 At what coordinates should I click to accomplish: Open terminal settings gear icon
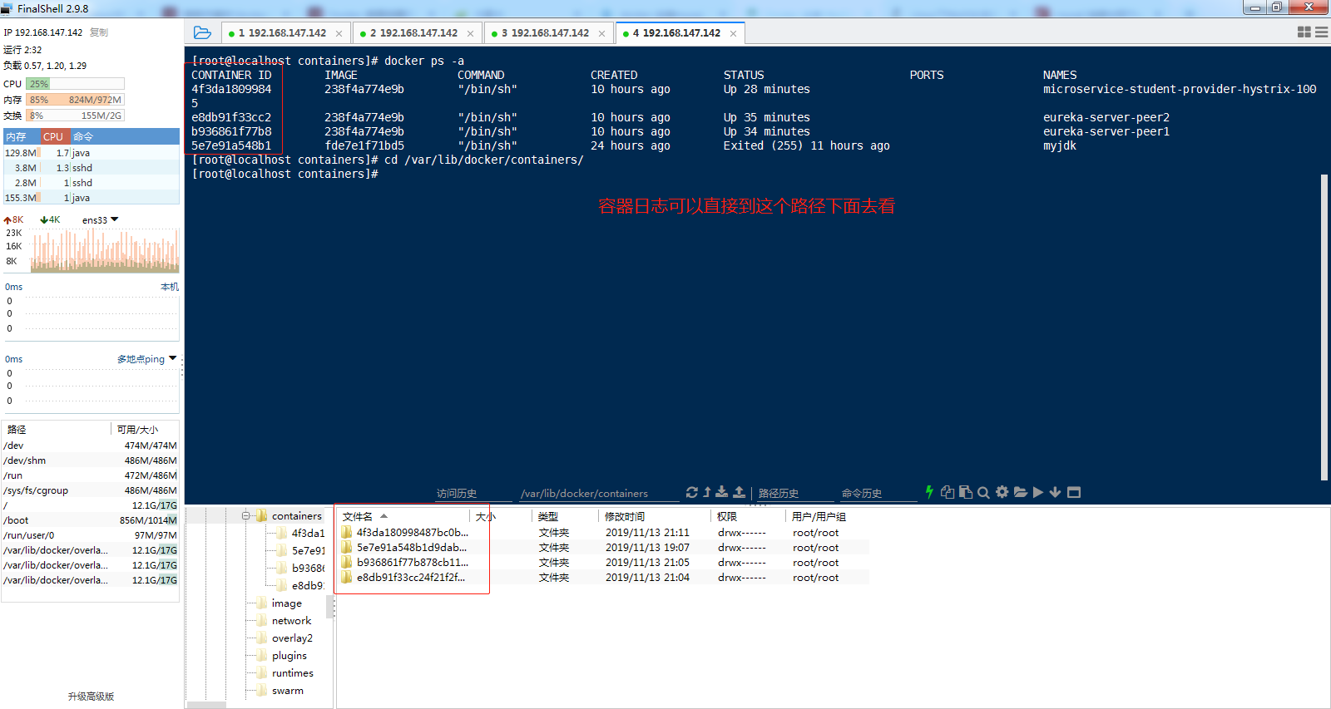[x=1002, y=492]
